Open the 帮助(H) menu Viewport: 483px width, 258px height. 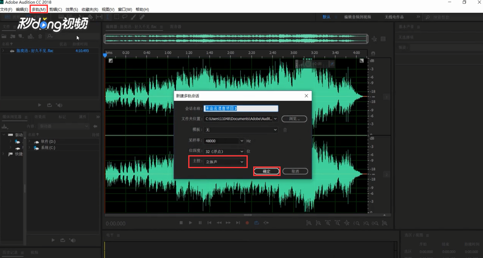pyautogui.click(x=142, y=9)
